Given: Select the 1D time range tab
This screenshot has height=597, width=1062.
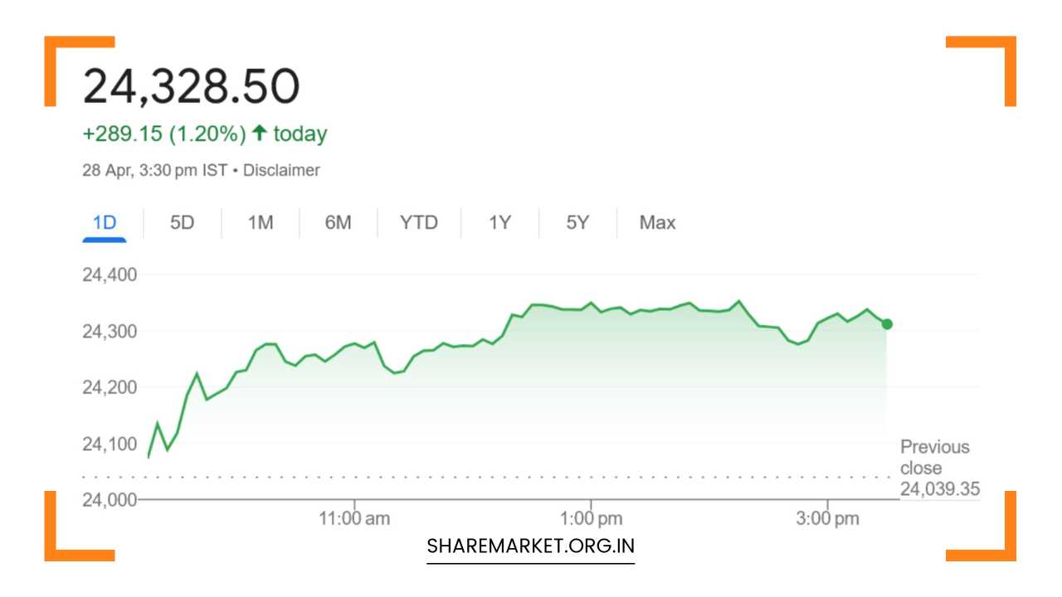Looking at the screenshot, I should click(x=105, y=222).
